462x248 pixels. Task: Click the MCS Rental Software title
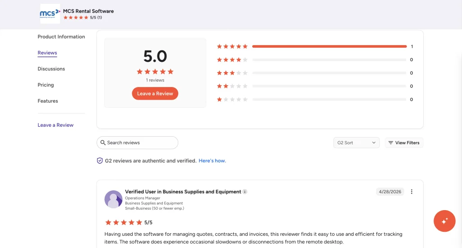(88, 11)
